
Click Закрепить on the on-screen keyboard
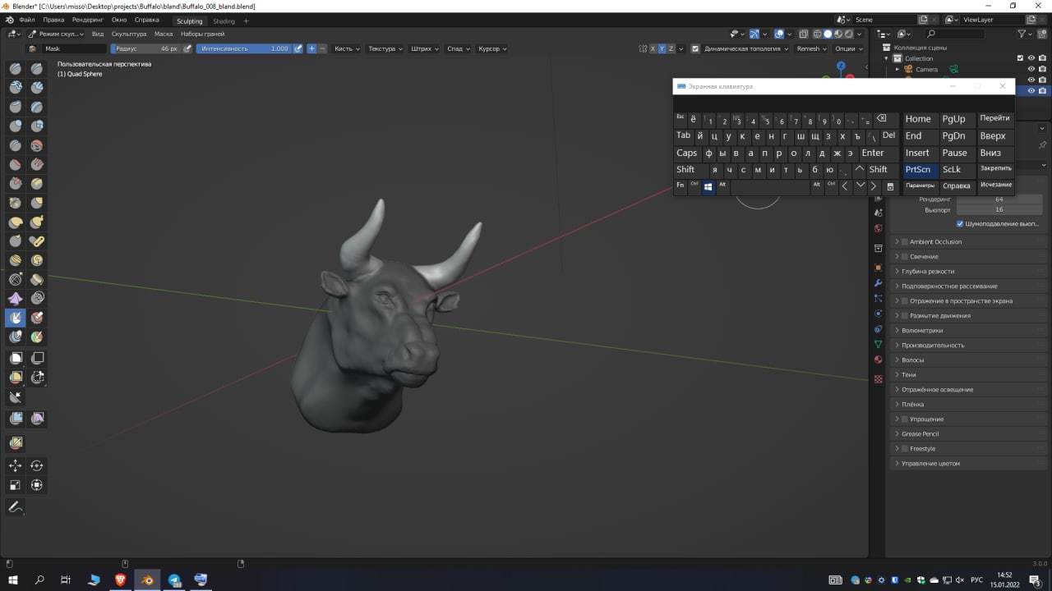[x=995, y=169]
